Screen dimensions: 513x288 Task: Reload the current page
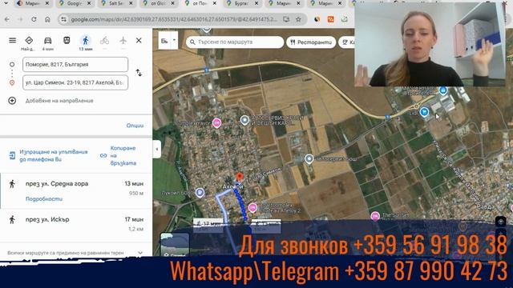coord(34,19)
